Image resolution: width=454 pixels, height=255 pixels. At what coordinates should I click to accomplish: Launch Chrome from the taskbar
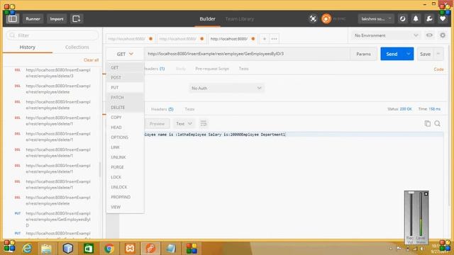(109, 249)
